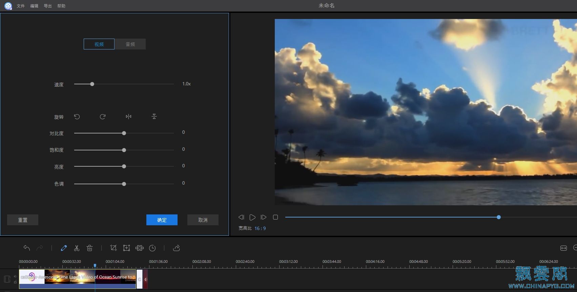Click the 对比度 contrast slider handle
Screen dimensions: 577x292
(124, 133)
